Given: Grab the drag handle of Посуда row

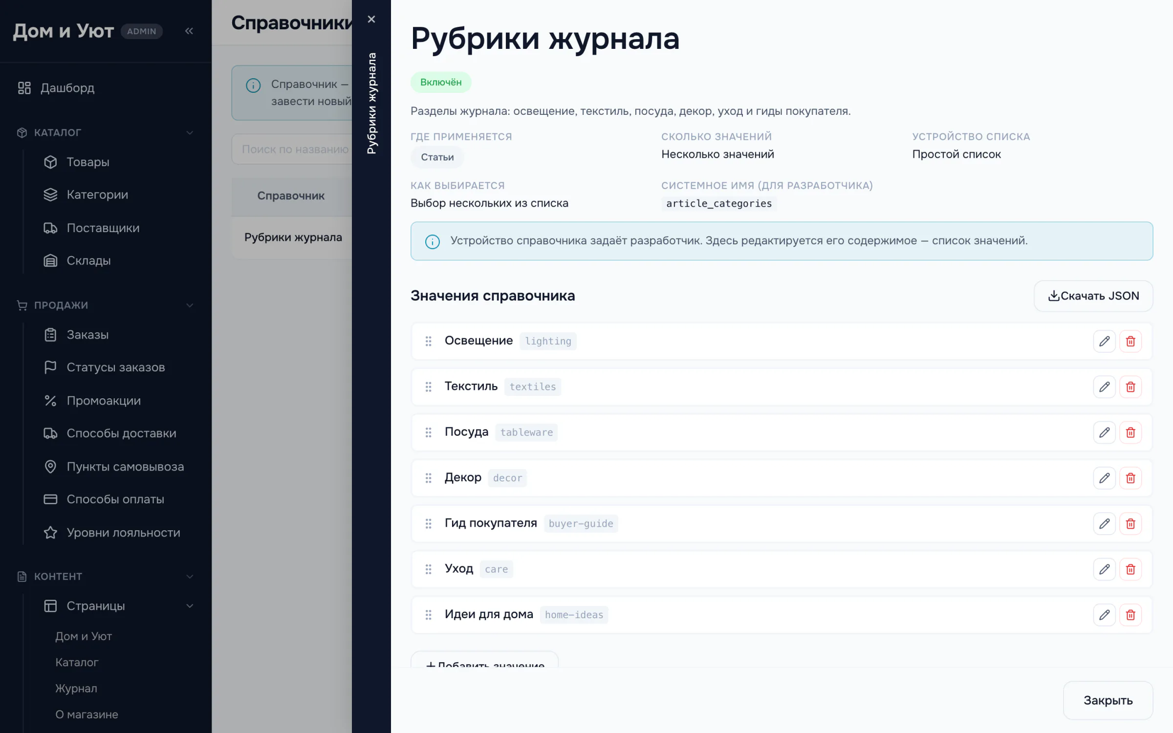Looking at the screenshot, I should tap(428, 432).
